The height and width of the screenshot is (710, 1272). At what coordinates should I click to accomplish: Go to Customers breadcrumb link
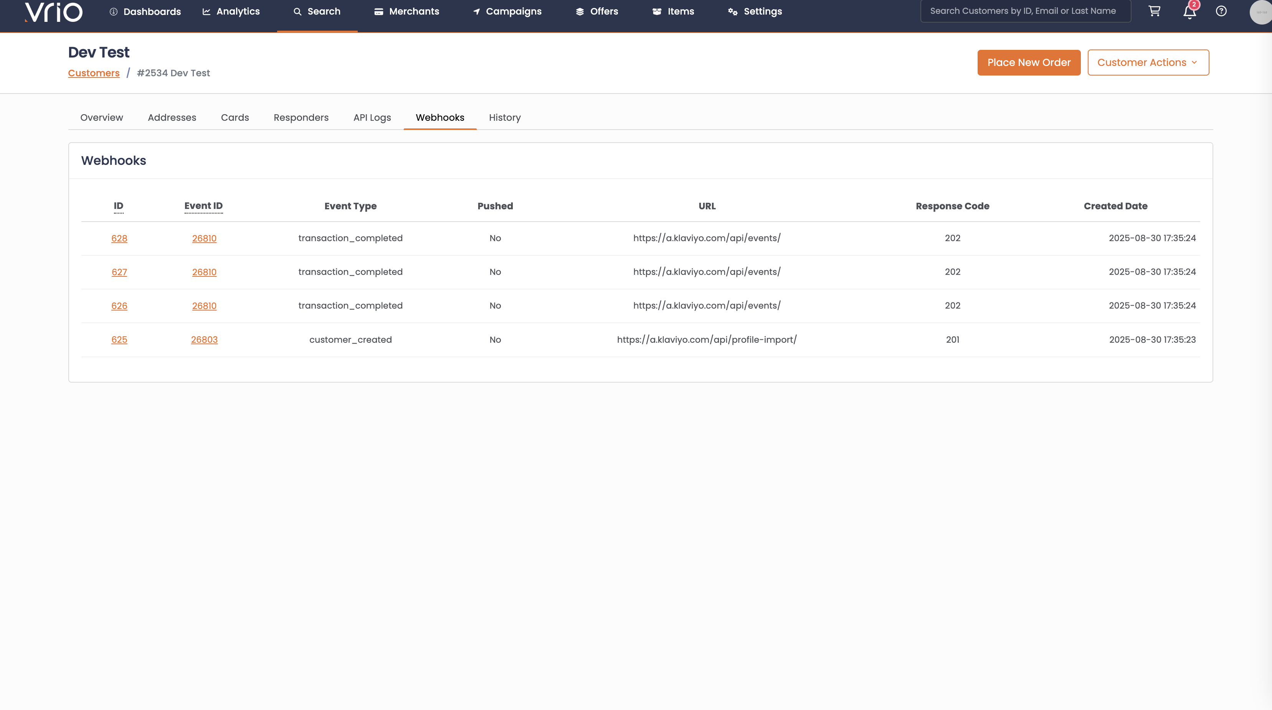tap(94, 73)
